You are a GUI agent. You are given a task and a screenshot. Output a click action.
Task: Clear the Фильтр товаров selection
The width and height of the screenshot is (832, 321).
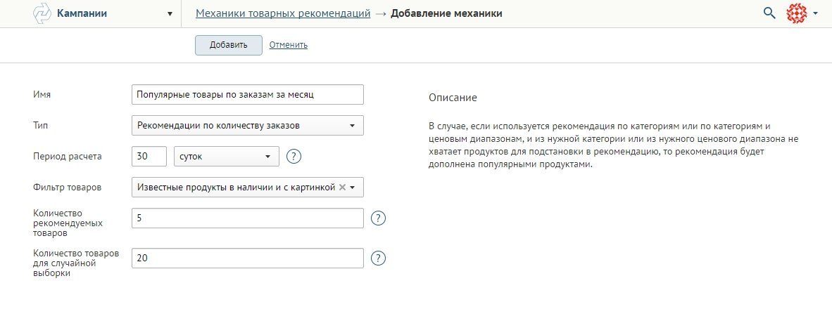[342, 187]
